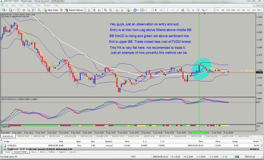The height and width of the screenshot is (160, 264).
Task: Sort history by the Profit column header
Action: pyautogui.click(x=256, y=141)
